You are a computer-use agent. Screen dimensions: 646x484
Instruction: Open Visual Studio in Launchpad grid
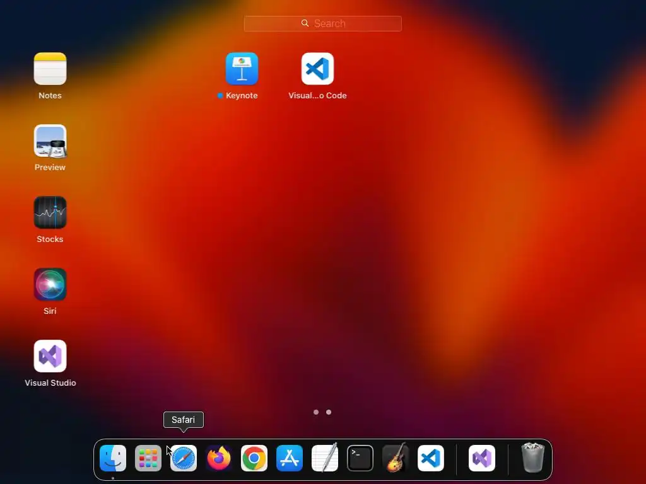[50, 356]
